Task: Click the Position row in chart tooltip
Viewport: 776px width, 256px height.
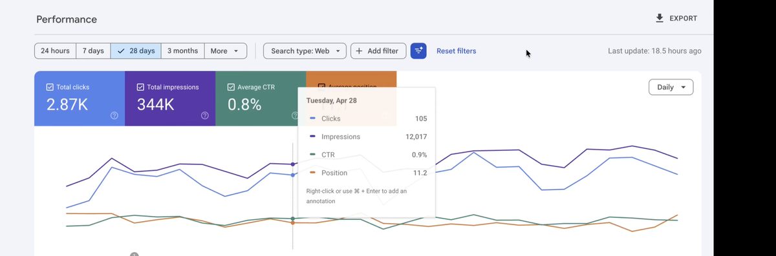Action: [x=366, y=173]
